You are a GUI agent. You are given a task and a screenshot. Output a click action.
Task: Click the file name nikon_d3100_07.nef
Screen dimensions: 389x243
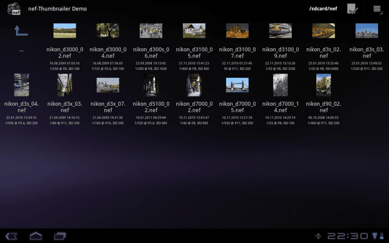pos(238,52)
